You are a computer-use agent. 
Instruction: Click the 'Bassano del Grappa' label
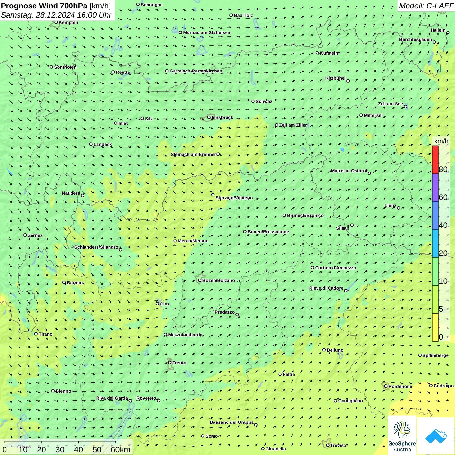coord(232,422)
